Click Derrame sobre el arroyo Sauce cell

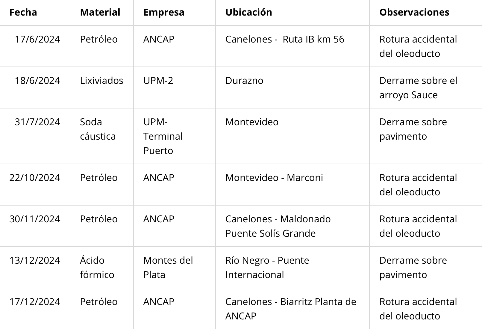point(426,87)
